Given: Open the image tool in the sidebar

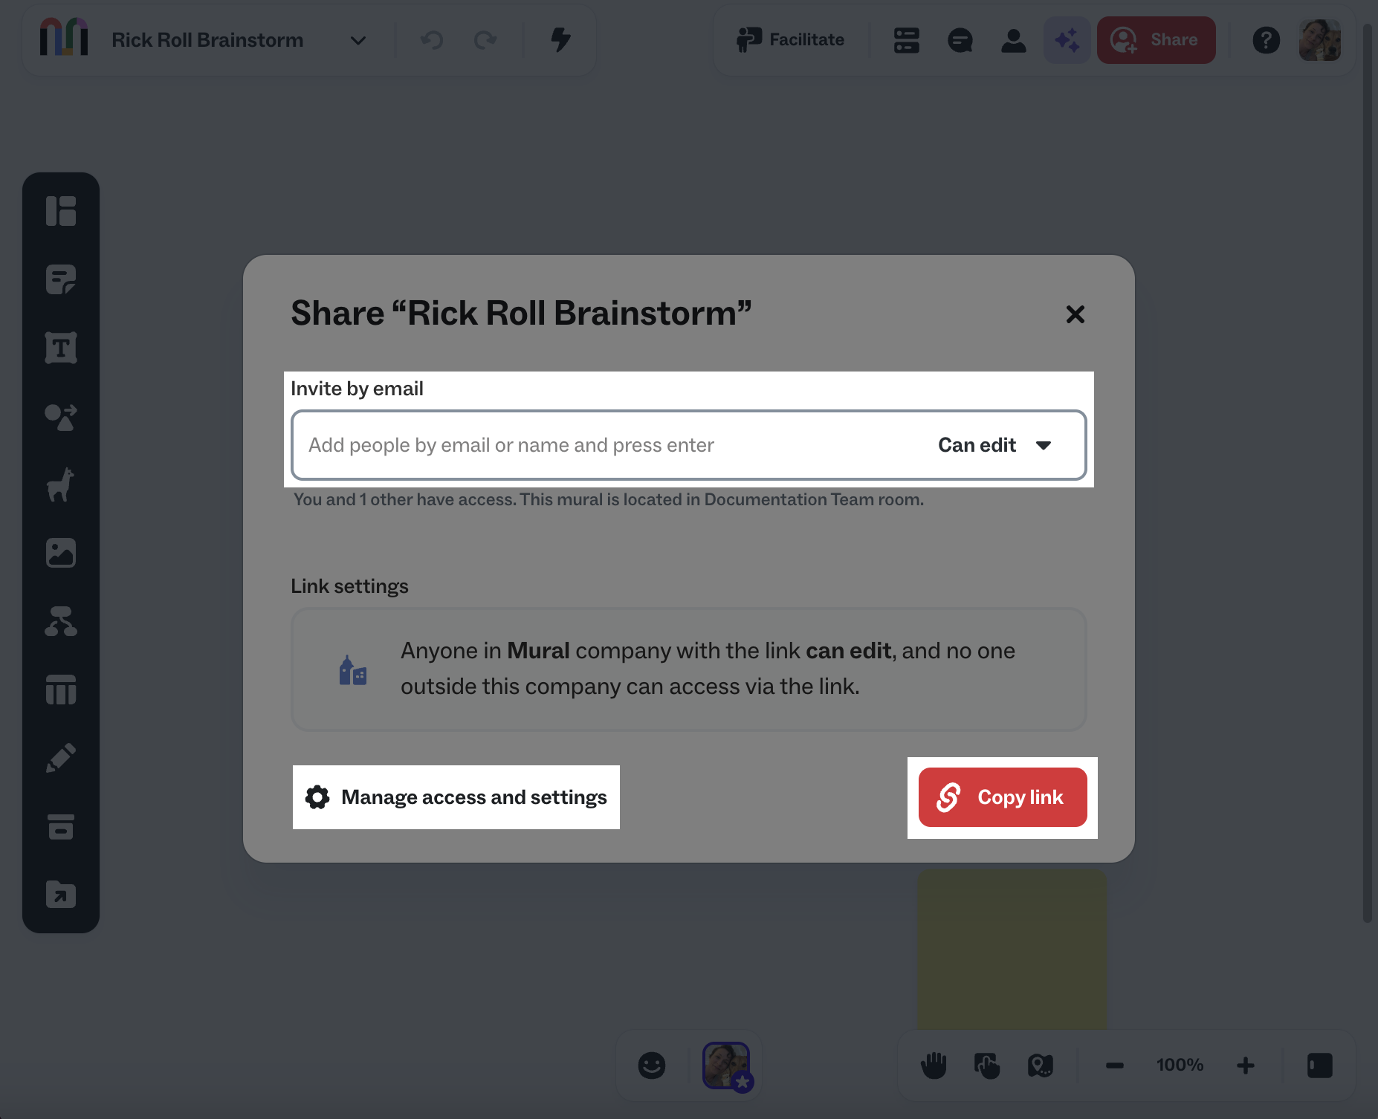Looking at the screenshot, I should coord(62,552).
